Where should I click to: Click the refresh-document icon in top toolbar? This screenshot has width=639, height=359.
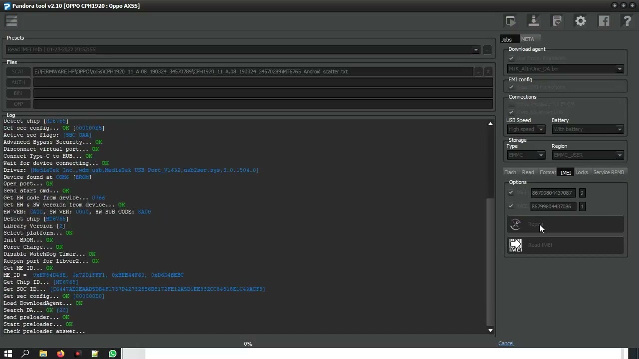[x=557, y=21]
